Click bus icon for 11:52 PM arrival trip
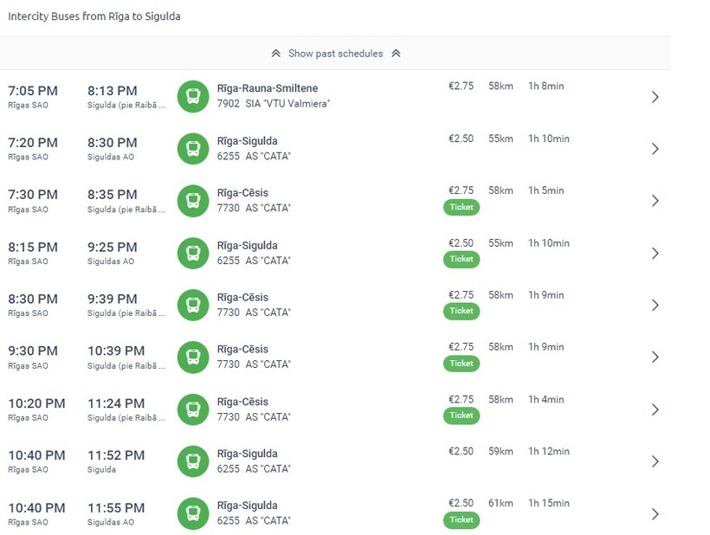Screen dimensions: 710x535 193,461
